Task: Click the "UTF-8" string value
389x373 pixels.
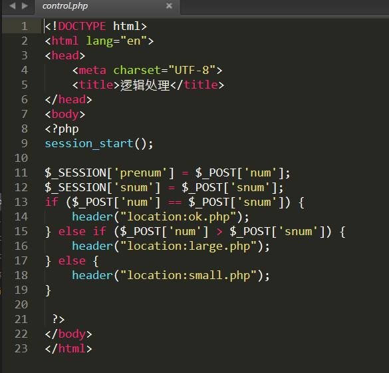Action: pos(192,70)
